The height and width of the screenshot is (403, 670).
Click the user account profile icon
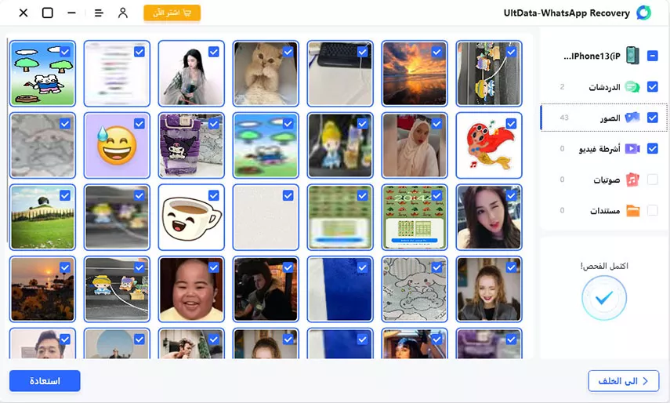pyautogui.click(x=122, y=13)
